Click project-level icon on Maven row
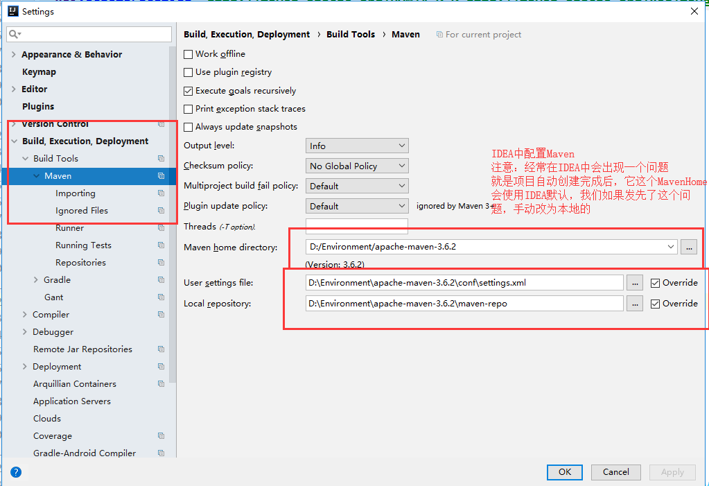709x486 pixels. (x=161, y=175)
